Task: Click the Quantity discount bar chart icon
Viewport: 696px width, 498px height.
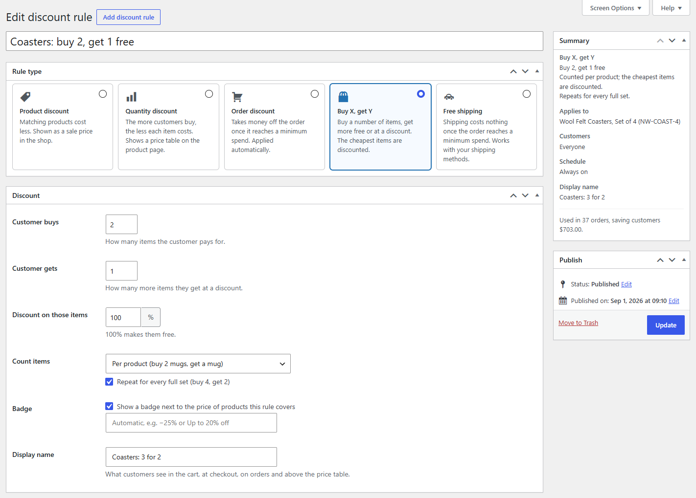Action: pyautogui.click(x=131, y=97)
